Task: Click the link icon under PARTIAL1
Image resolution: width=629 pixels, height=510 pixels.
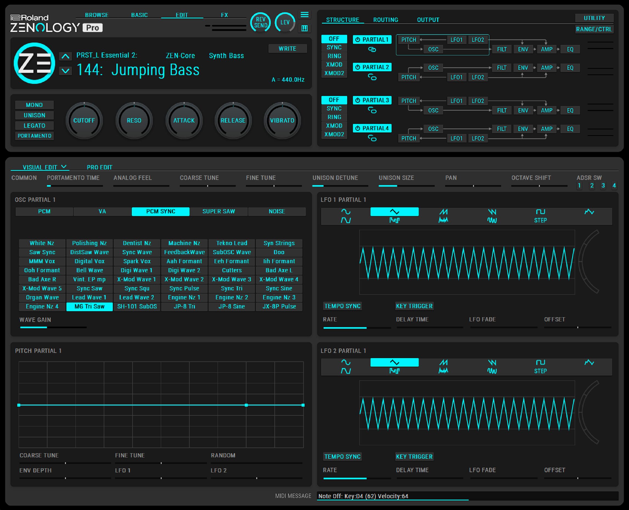Action: (x=372, y=49)
